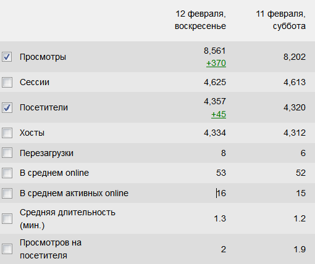
Task: Click the 12 февраля, воскресенье column header
Action: 200,20
